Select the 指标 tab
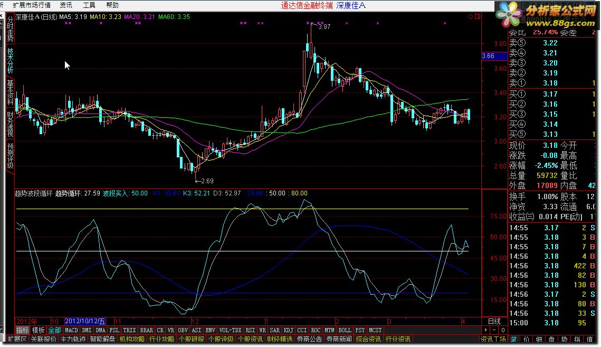 click(x=22, y=330)
